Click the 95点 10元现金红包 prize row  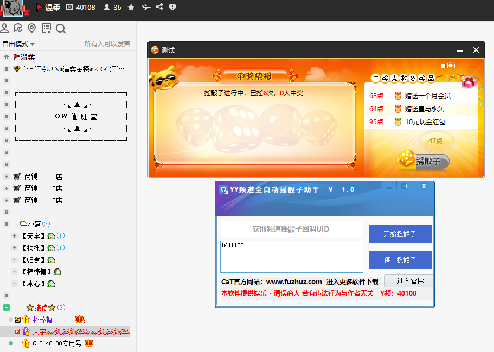click(421, 122)
